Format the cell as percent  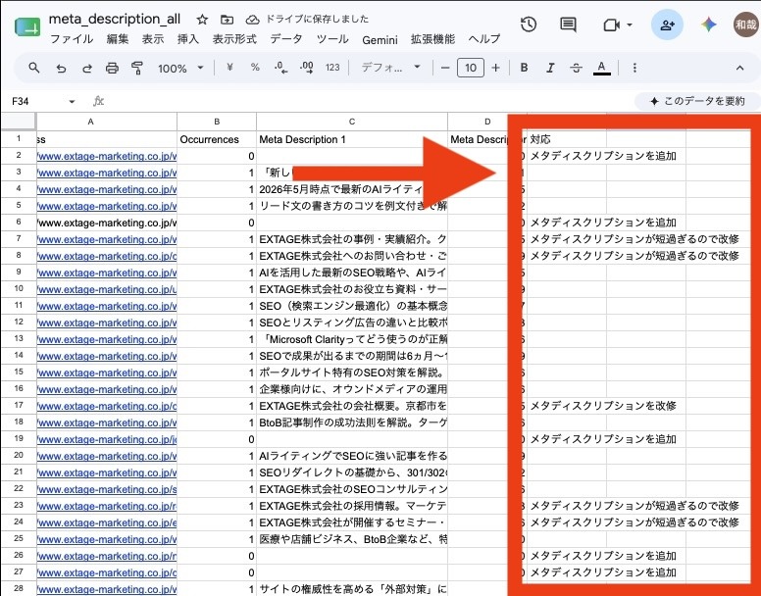(x=255, y=68)
